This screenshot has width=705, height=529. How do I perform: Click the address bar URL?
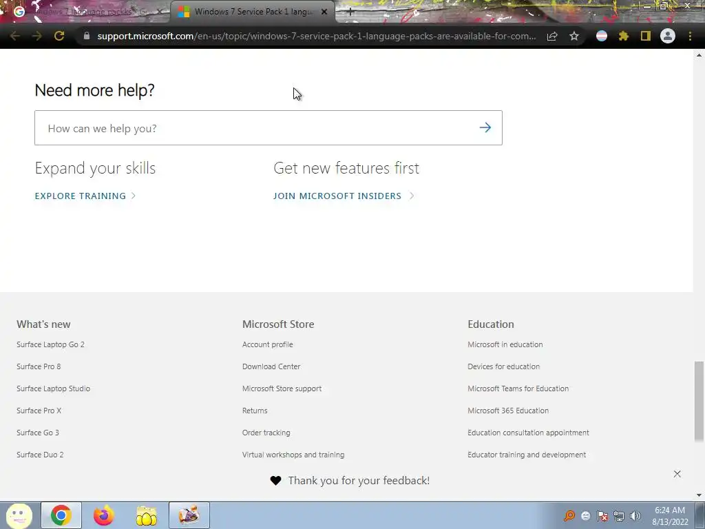[317, 36]
